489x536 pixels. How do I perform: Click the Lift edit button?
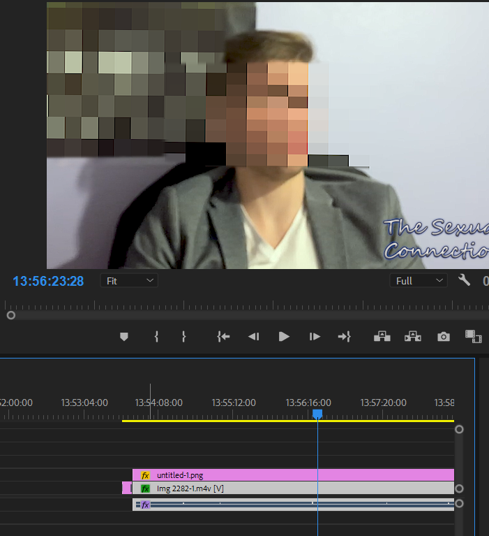382,336
